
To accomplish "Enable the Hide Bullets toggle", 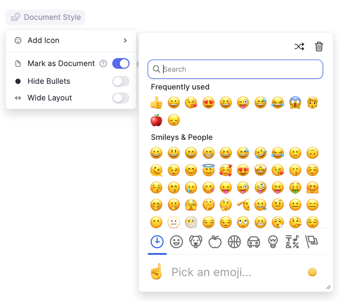I will tap(121, 81).
